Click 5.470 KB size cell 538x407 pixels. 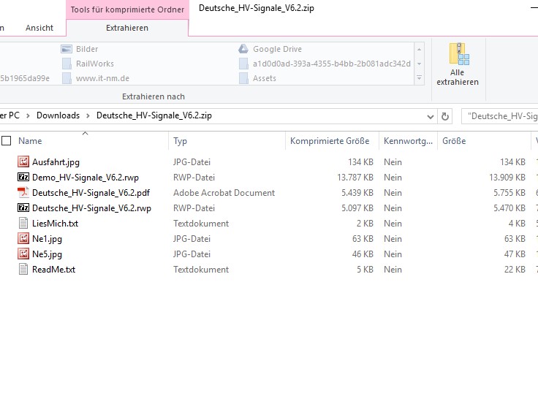pos(509,208)
